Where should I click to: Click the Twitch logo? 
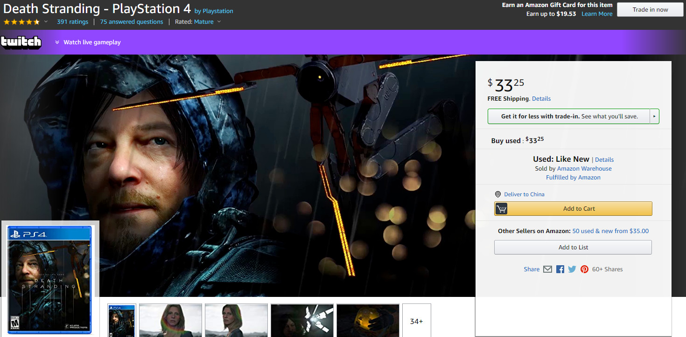(21, 42)
